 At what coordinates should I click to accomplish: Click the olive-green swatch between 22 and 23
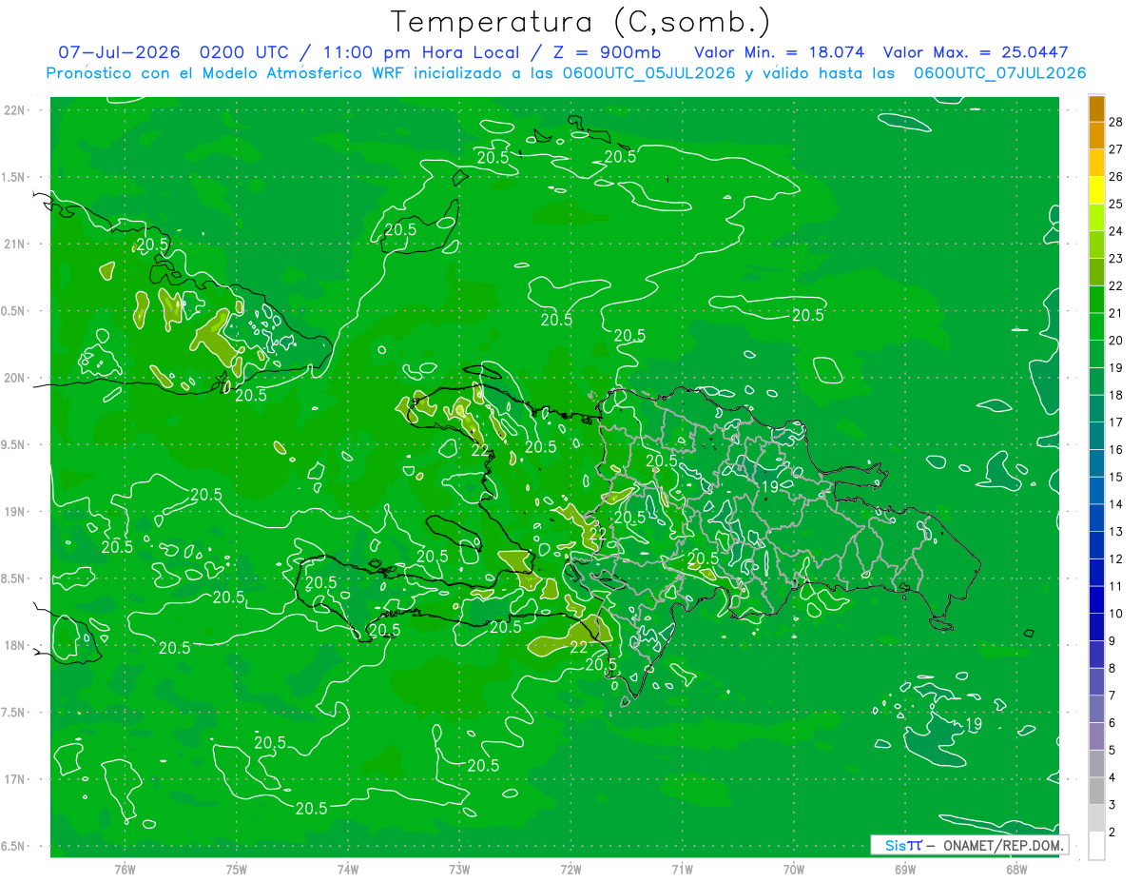(x=1096, y=272)
